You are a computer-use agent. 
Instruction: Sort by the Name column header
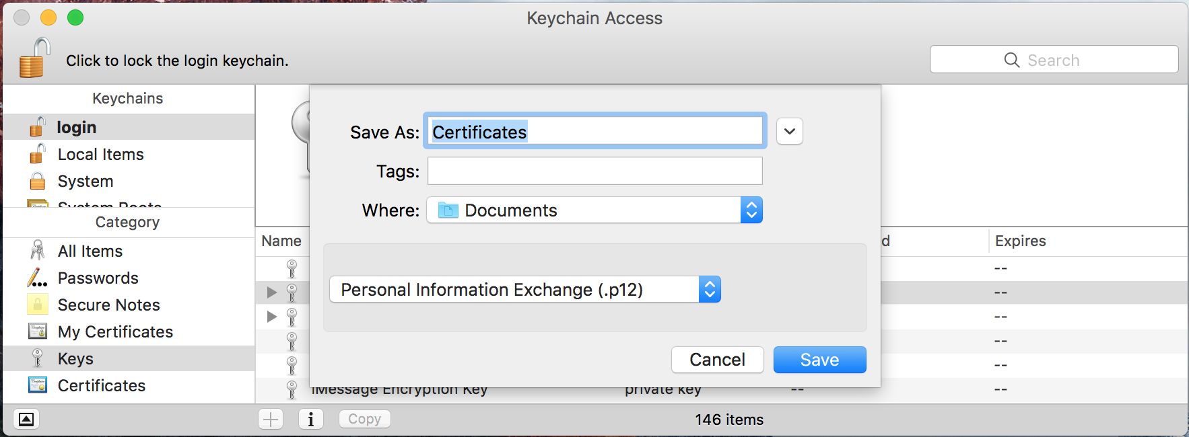click(x=282, y=241)
